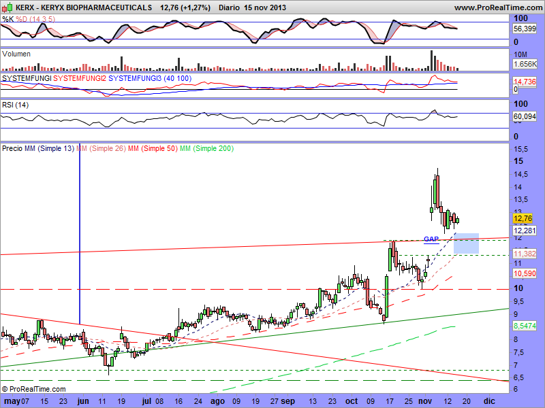Click the GAP annotation on the chart
The image size is (545, 408).
[431, 239]
